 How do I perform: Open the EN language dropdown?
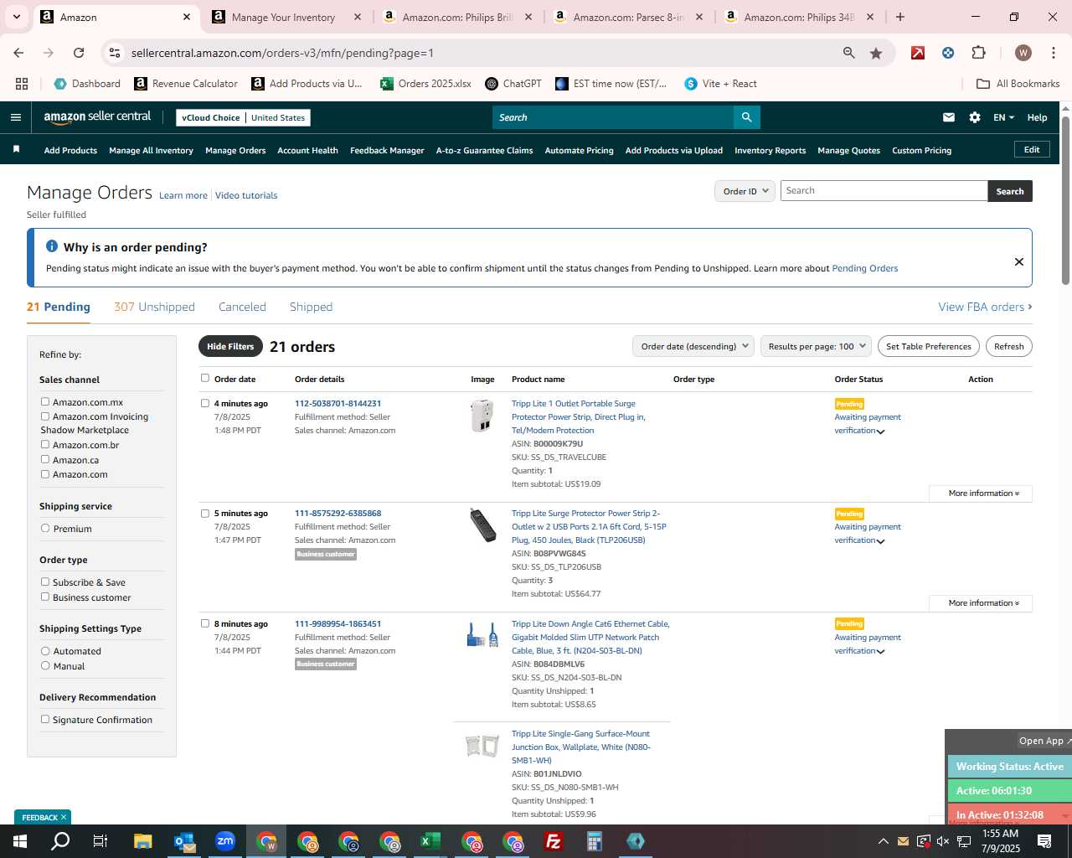pos(1003,117)
